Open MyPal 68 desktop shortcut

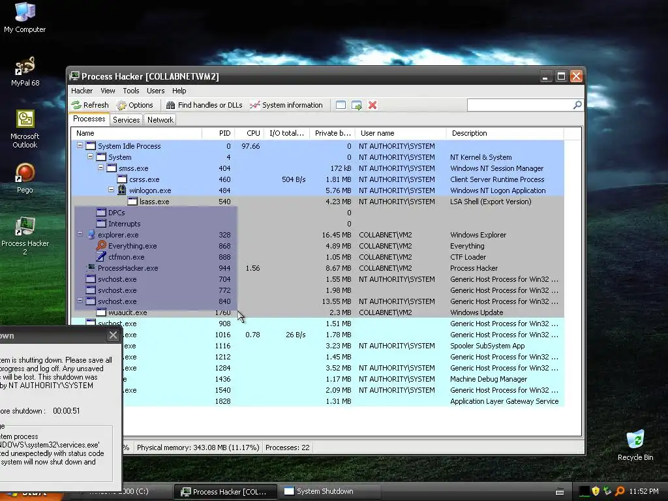point(25,72)
